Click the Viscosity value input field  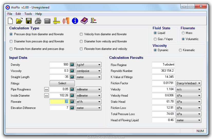[x=59, y=71]
